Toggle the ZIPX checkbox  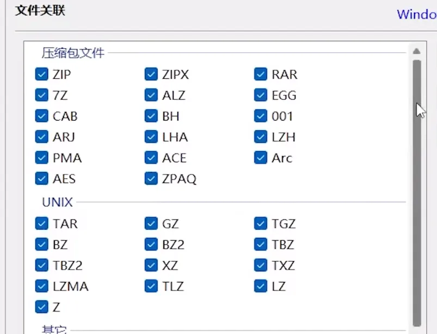coord(151,74)
